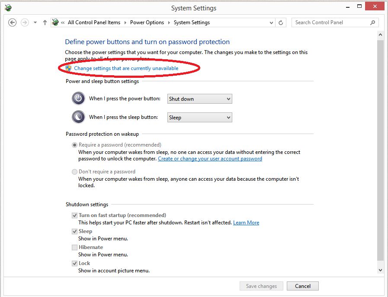Open the sleep button action dropdown
This screenshot has height=297, width=388.
tap(200, 118)
